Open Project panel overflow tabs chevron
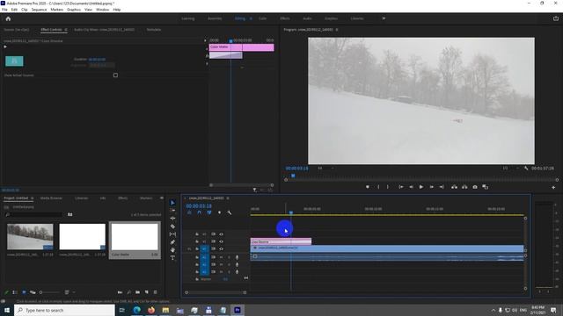The width and height of the screenshot is (563, 316). (162, 198)
